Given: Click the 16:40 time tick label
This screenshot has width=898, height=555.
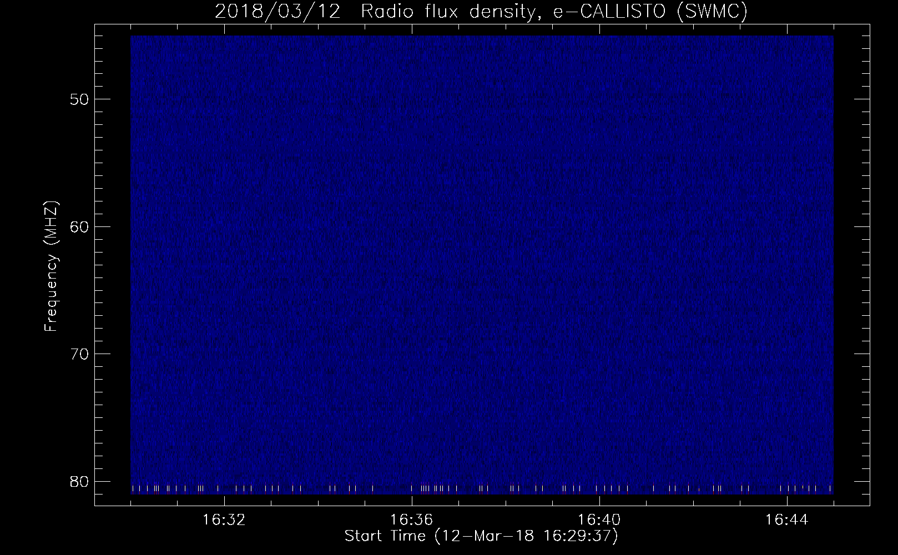Looking at the screenshot, I should [x=599, y=520].
